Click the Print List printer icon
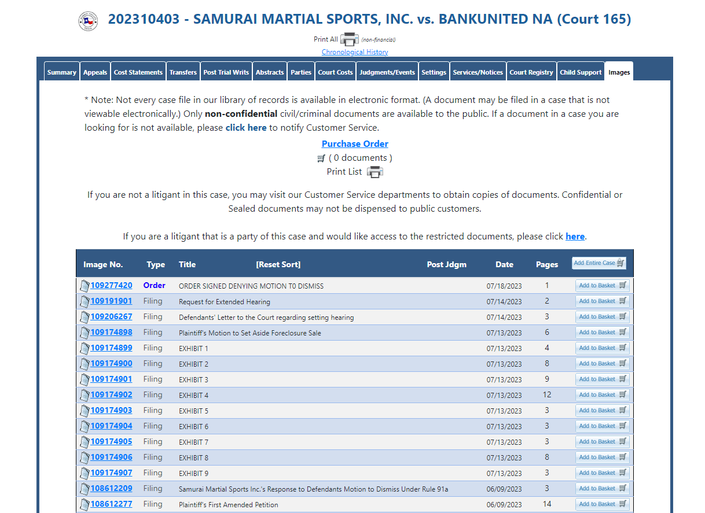The width and height of the screenshot is (705, 513). click(x=375, y=172)
